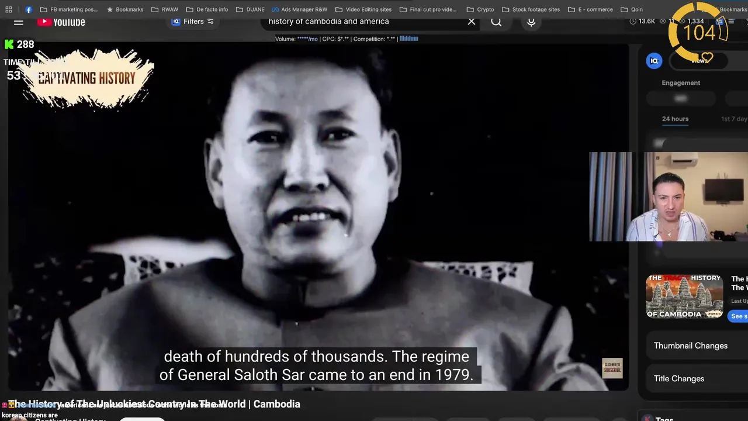Click the vidIQ round IQ icon in side panel
748x421 pixels.
[x=654, y=61]
